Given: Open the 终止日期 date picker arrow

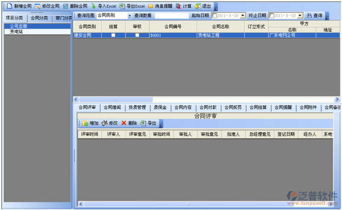Looking at the screenshot, I should pos(301,15).
